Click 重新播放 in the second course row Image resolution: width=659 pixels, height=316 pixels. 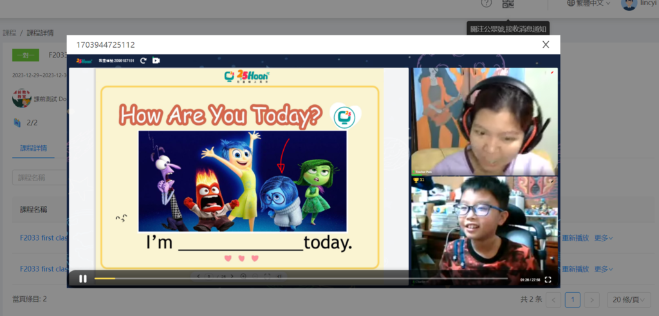point(575,269)
